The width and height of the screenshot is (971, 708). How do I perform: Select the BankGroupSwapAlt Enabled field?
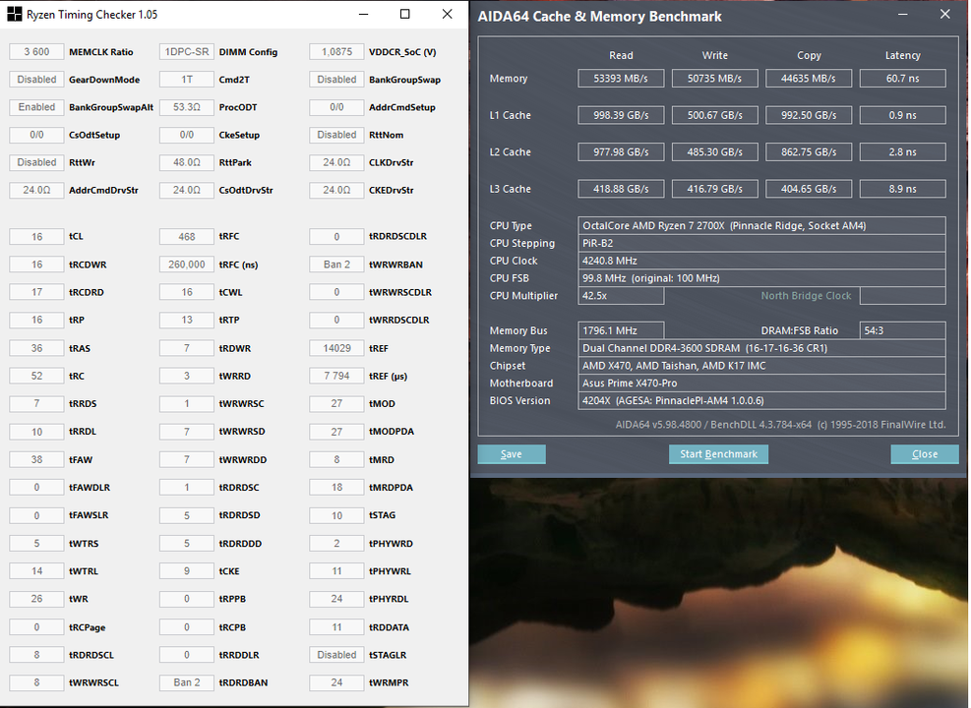click(36, 107)
